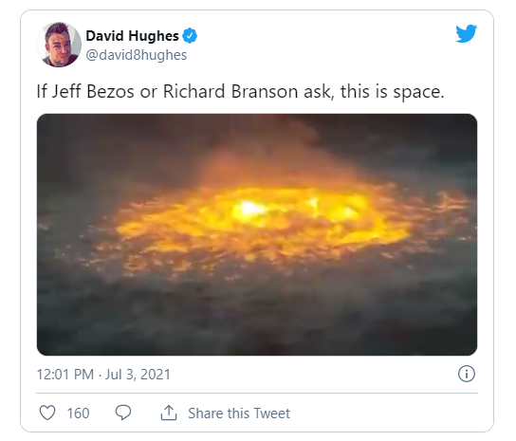The width and height of the screenshot is (516, 441).
Task: Click the tweet text about space
Action: (x=240, y=91)
